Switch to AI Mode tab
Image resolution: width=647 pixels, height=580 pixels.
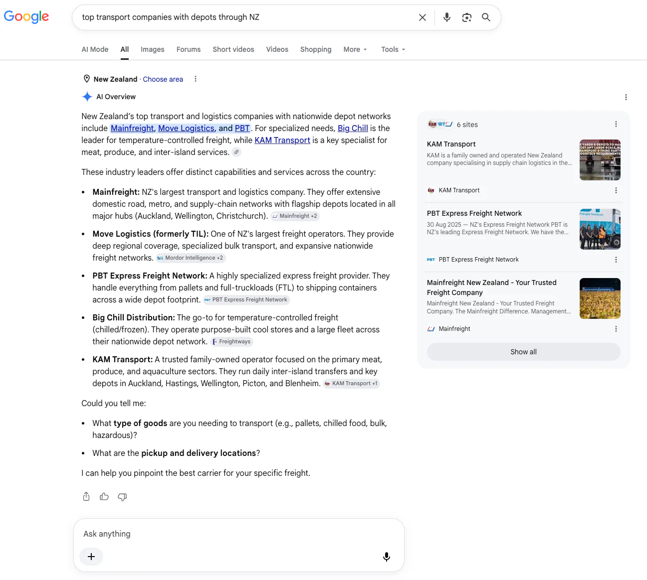[x=95, y=49]
